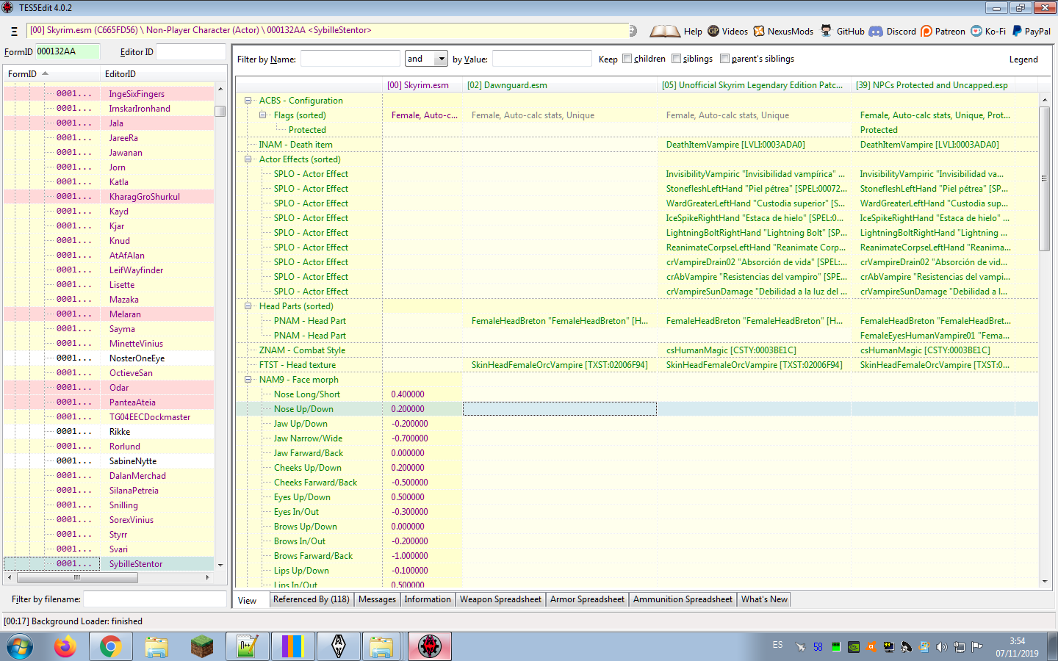The height and width of the screenshot is (661, 1058).
Task: Focus the FormID input field
Action: (x=68, y=51)
